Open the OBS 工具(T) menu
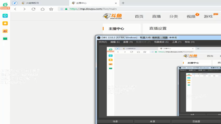Viewport: 221px width, 124px height. 176,42
